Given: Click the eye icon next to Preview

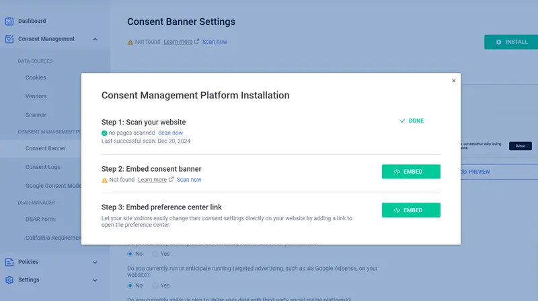Looking at the screenshot, I should point(463,172).
